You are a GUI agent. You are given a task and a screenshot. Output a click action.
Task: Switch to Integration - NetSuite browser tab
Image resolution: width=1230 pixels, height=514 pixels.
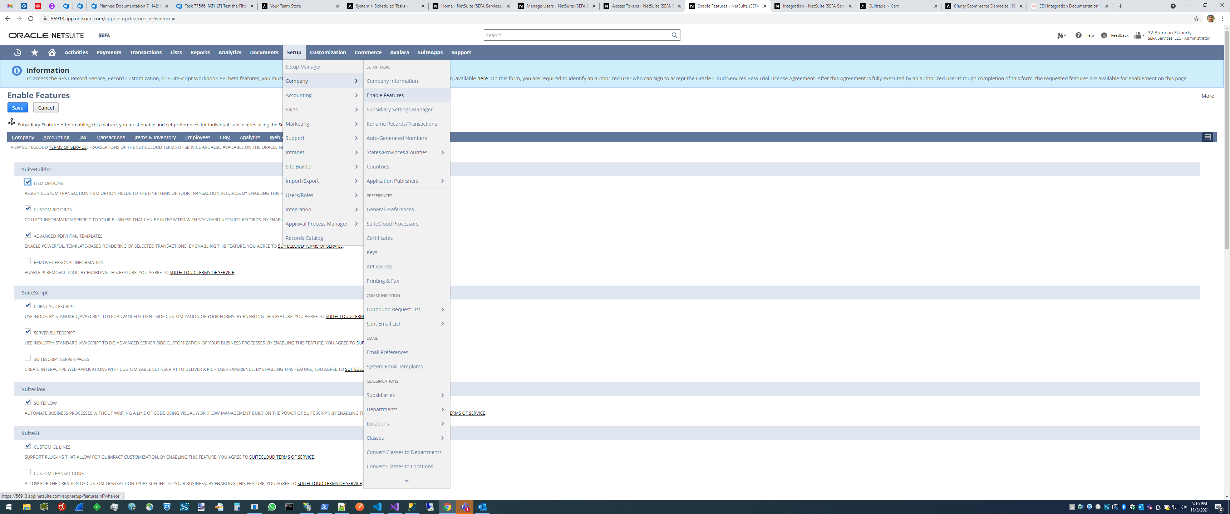pos(813,6)
